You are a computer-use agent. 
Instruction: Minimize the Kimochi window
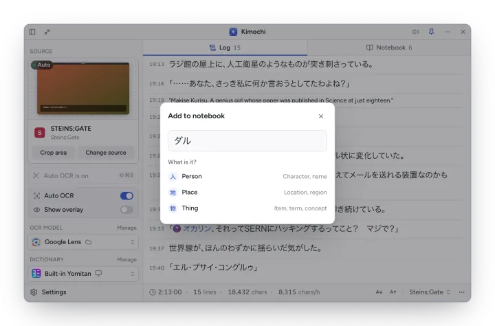point(447,32)
